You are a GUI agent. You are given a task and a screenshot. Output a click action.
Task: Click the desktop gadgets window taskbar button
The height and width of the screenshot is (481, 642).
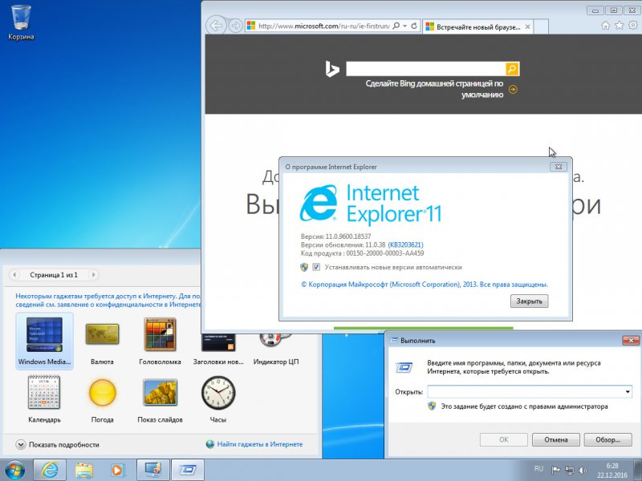click(152, 470)
